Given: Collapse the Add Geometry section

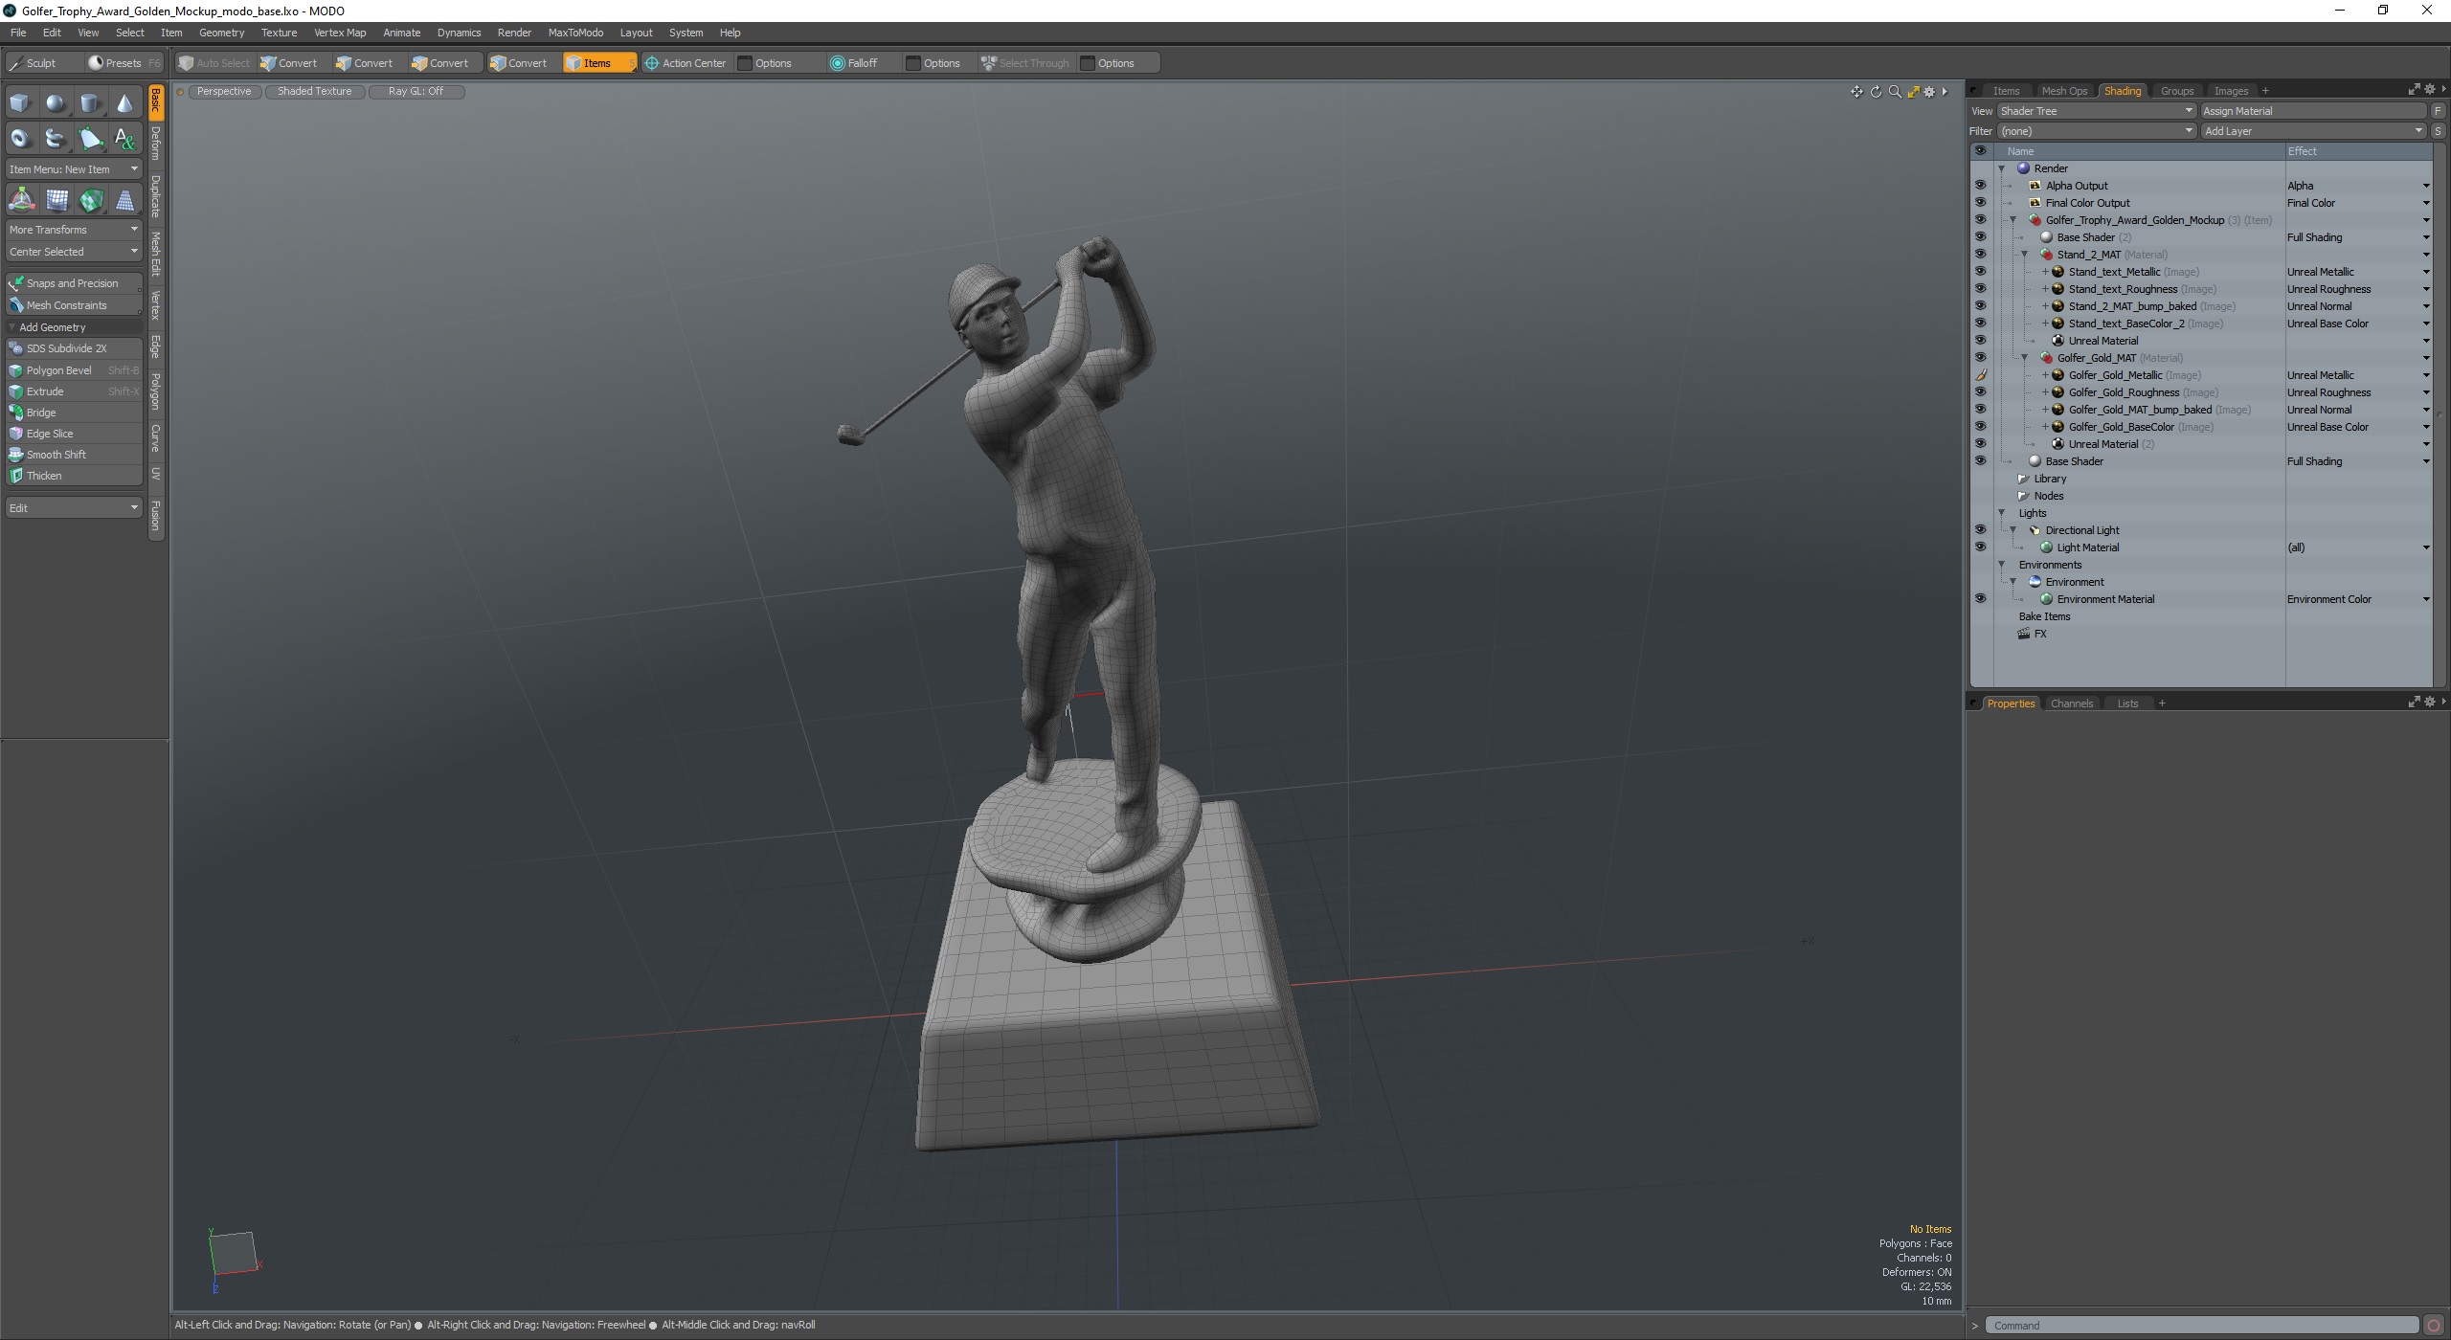Looking at the screenshot, I should 12,327.
